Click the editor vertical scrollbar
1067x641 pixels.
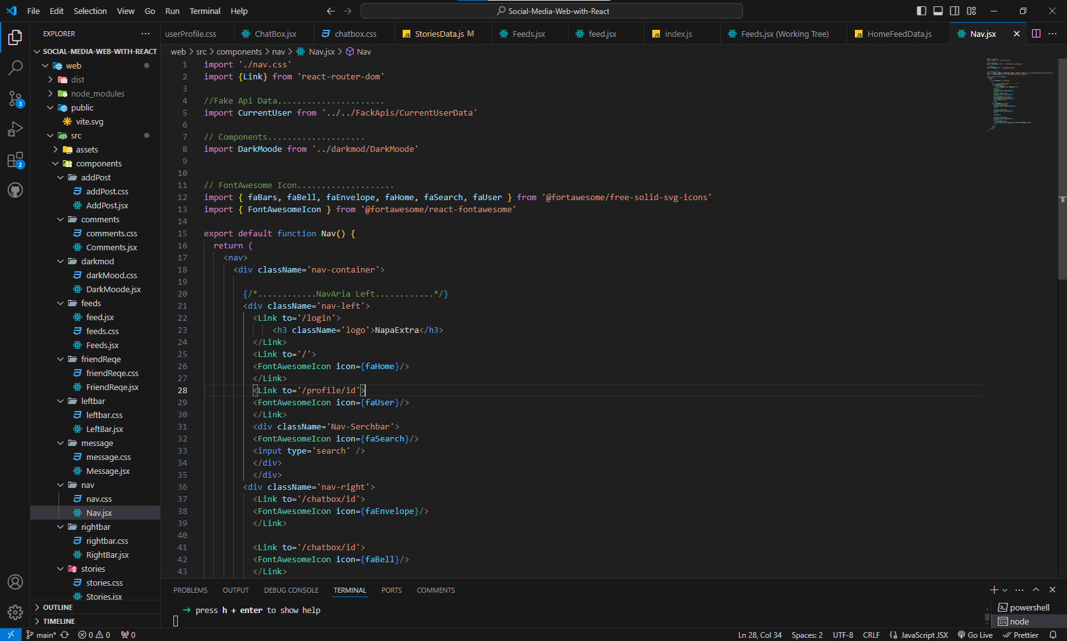click(1062, 168)
